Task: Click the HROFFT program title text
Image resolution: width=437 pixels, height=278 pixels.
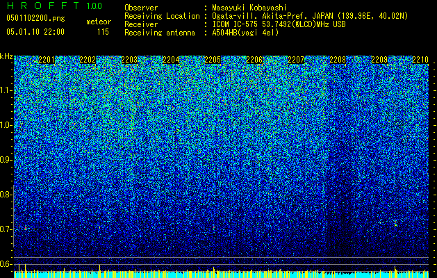Action: [44, 6]
